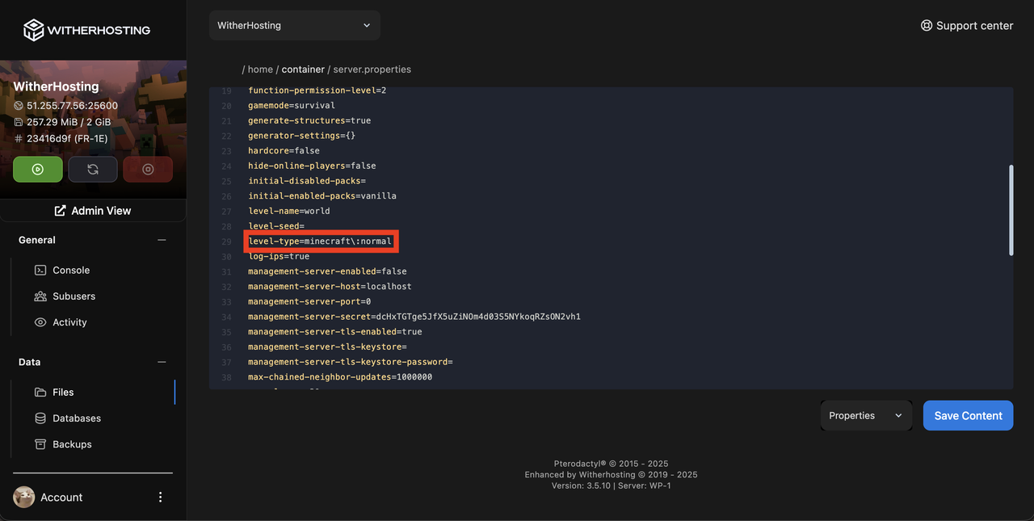Screen dimensions: 1034x521
Task: Click the editor vertical scrollbar
Action: (1011, 210)
